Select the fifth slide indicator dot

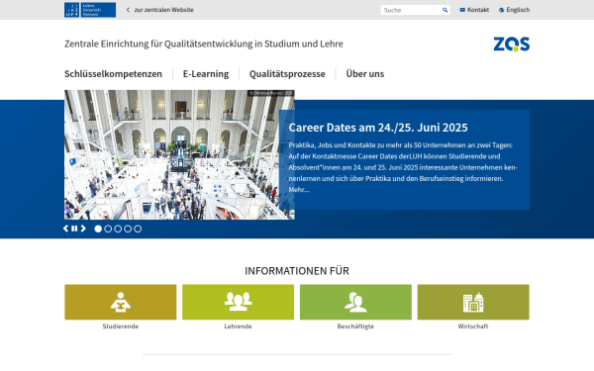(x=138, y=229)
